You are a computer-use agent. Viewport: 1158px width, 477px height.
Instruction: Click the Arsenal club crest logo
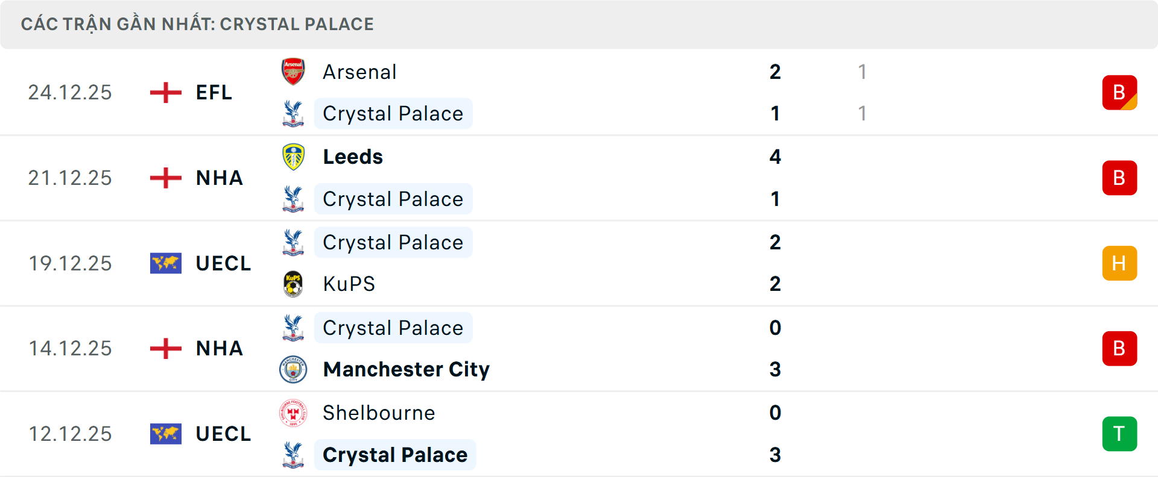pyautogui.click(x=293, y=71)
